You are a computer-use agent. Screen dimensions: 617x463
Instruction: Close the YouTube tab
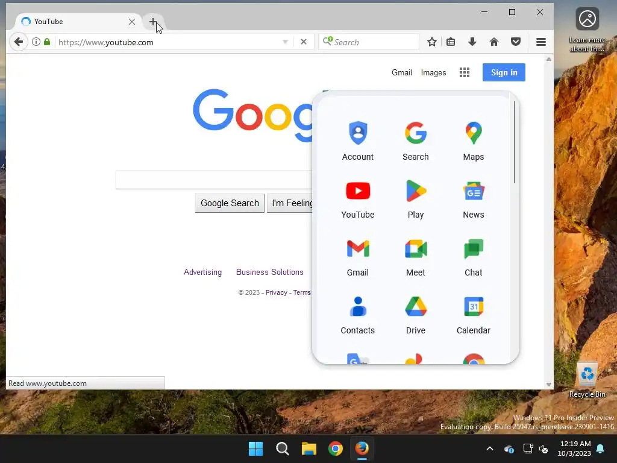(x=132, y=22)
